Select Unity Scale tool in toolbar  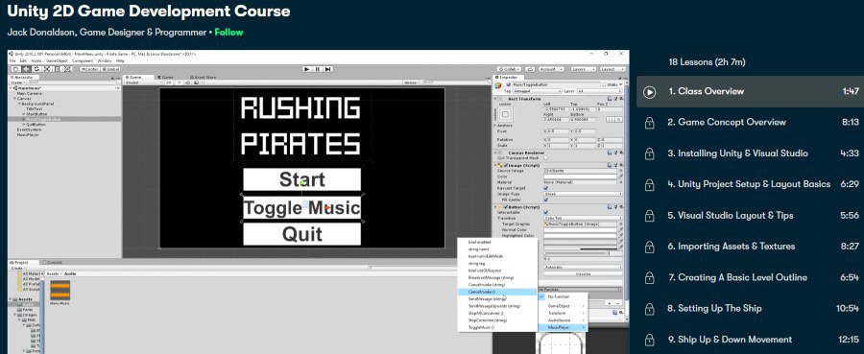point(47,69)
